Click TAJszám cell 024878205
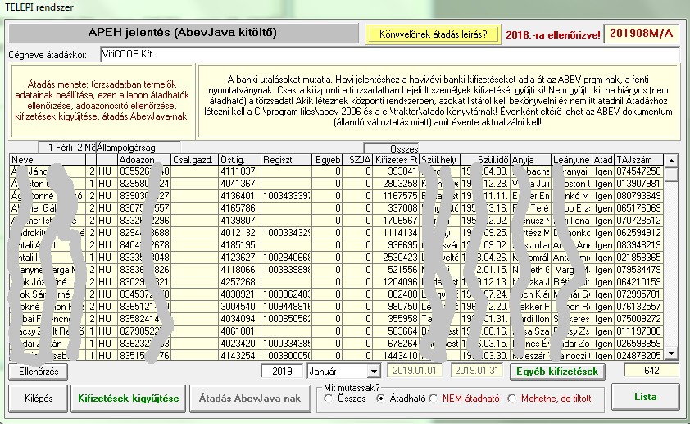The image size is (690, 424). (x=639, y=355)
